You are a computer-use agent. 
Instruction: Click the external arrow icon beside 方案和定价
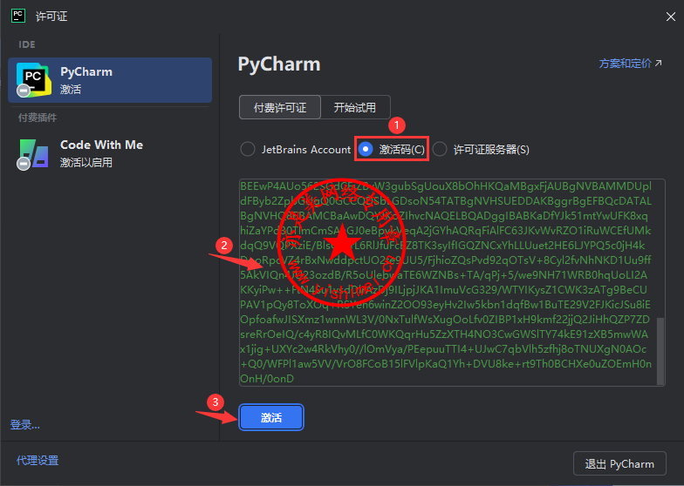(x=658, y=63)
